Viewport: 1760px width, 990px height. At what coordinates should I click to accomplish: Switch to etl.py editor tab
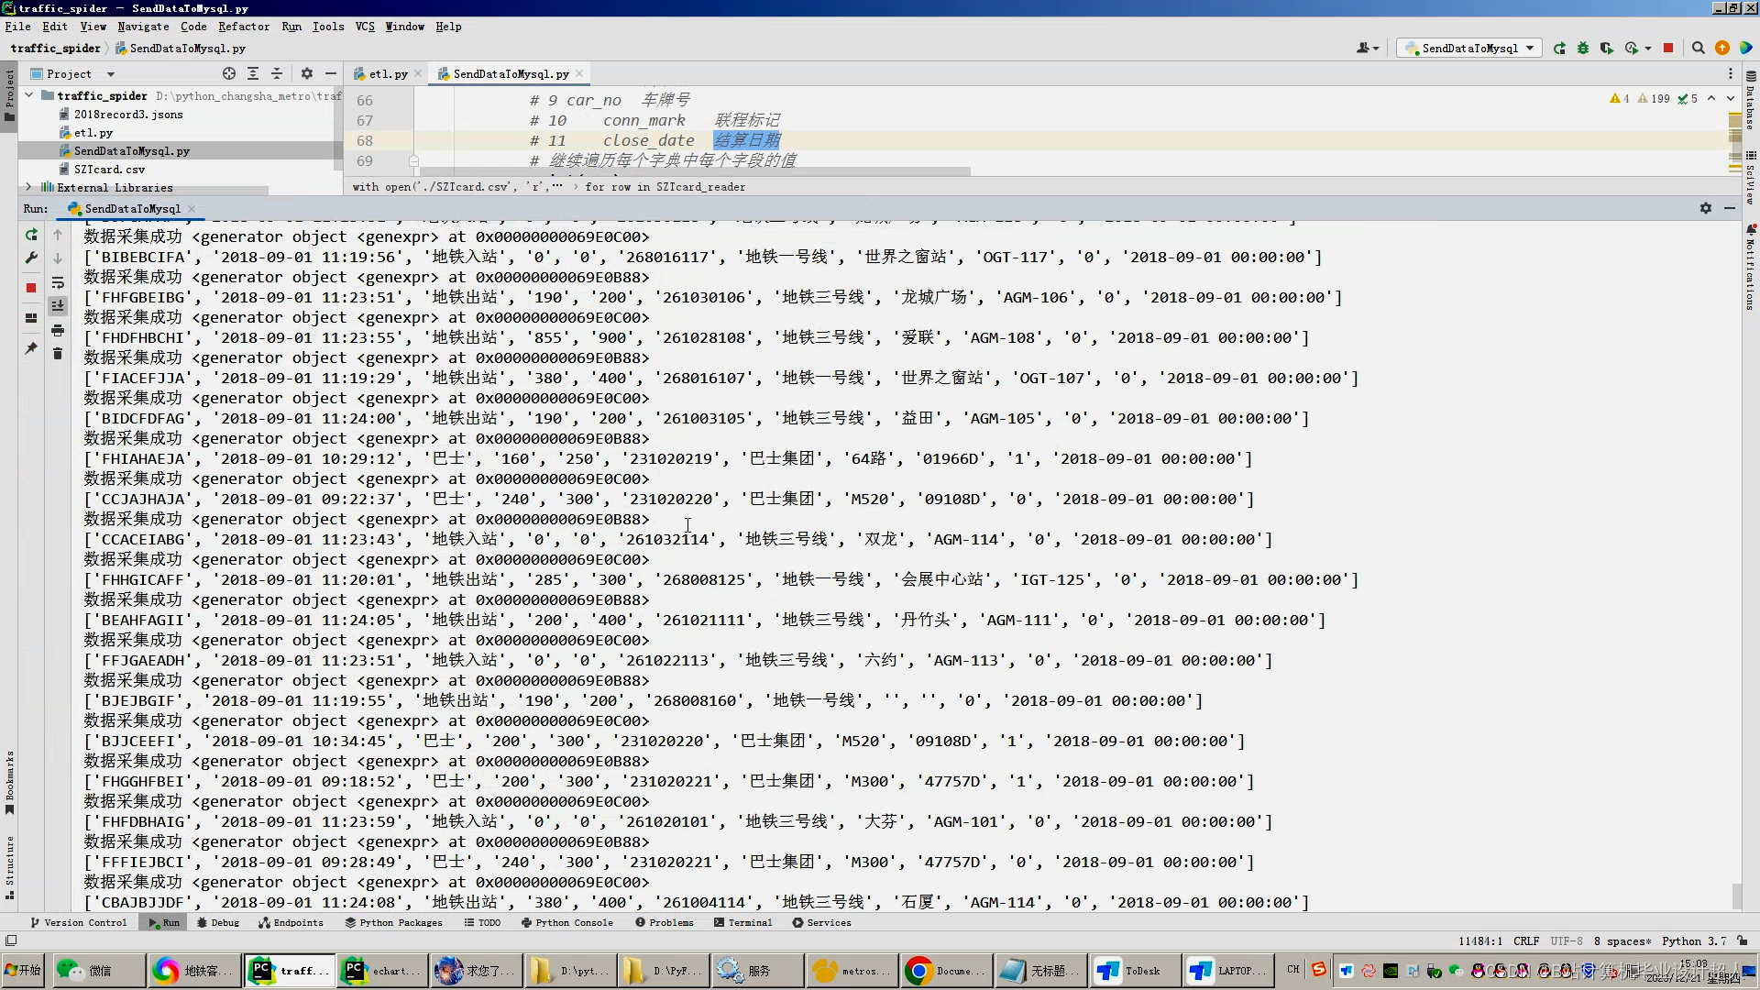tap(388, 74)
